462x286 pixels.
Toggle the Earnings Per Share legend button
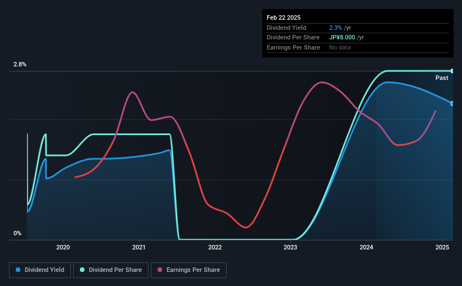[x=189, y=270]
